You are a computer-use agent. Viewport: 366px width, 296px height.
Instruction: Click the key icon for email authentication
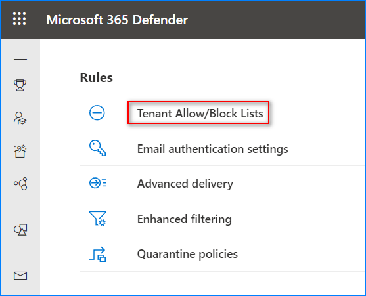pos(97,148)
